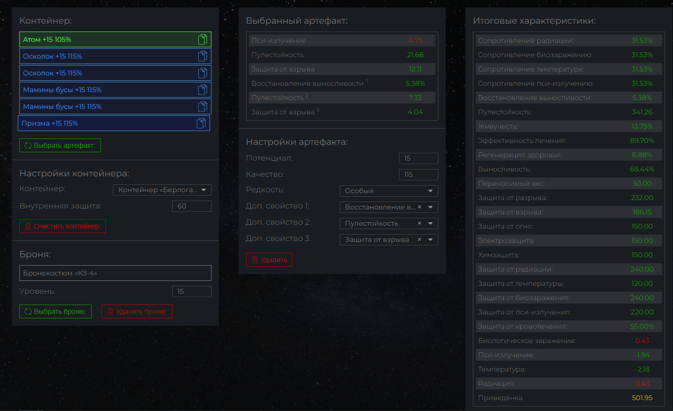Click the Выбрать броню button
Screen dimensions: 673x411
[x=55, y=311]
